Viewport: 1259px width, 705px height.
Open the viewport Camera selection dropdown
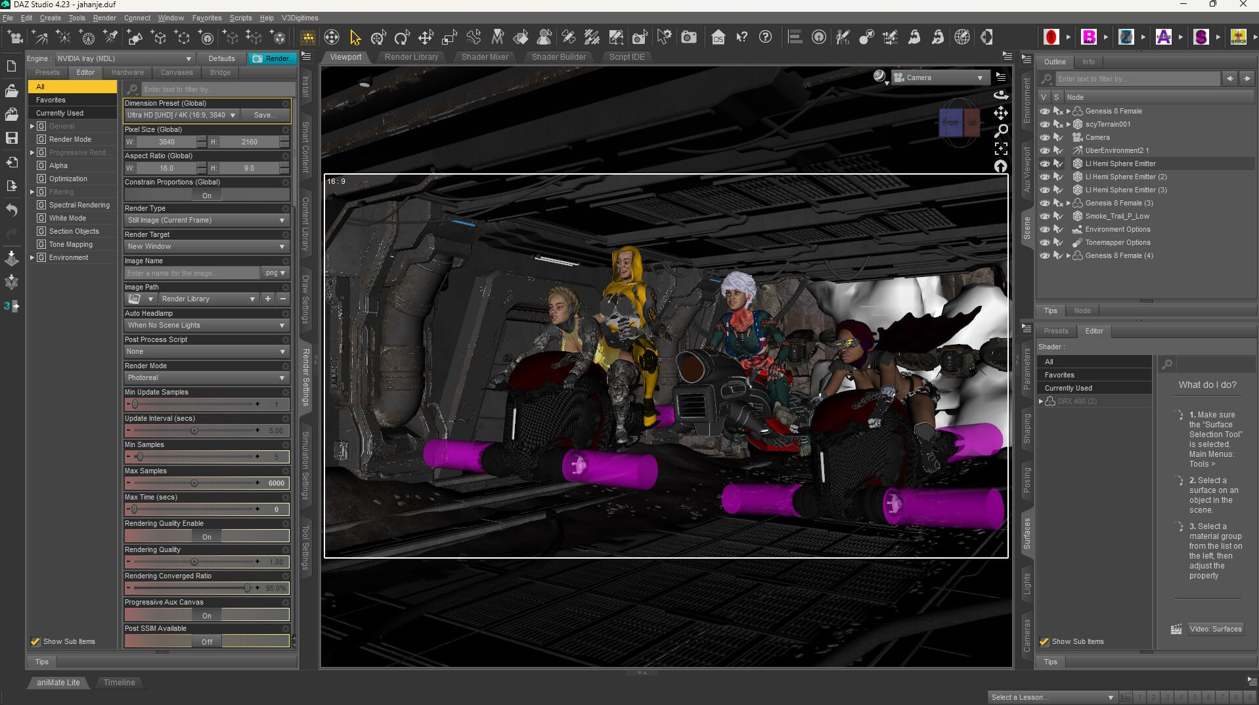tap(939, 77)
